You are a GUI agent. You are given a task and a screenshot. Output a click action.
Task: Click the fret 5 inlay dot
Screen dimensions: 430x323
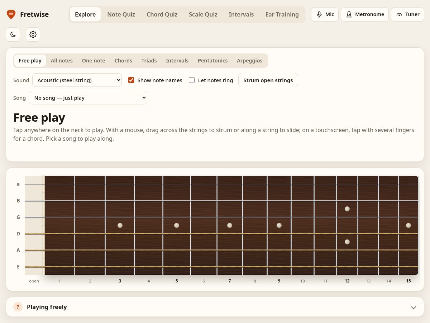coord(177,225)
